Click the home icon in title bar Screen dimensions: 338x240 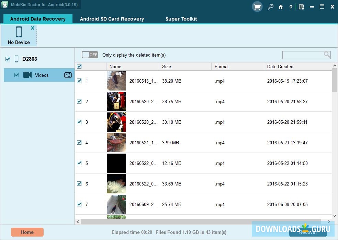281,7
